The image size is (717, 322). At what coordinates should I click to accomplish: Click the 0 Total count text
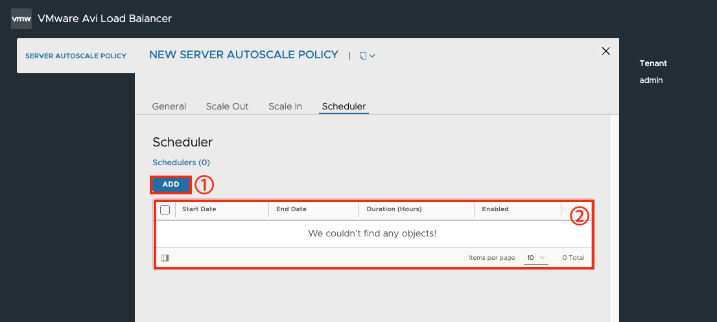click(x=574, y=258)
